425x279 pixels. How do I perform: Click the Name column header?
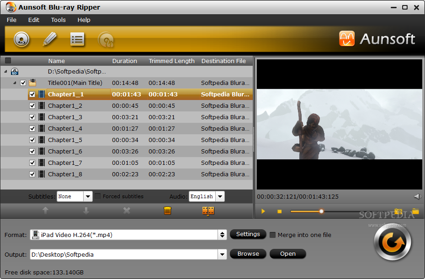click(x=57, y=61)
